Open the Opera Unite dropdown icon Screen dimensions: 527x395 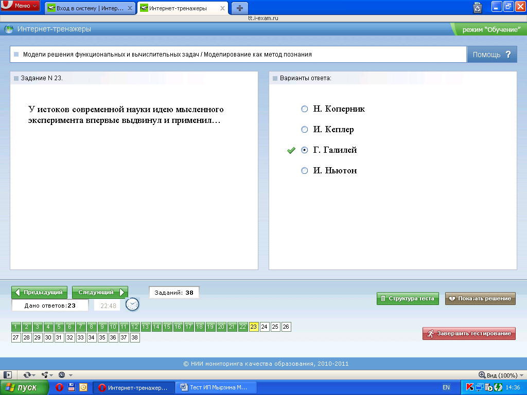pyautogui.click(x=47, y=375)
